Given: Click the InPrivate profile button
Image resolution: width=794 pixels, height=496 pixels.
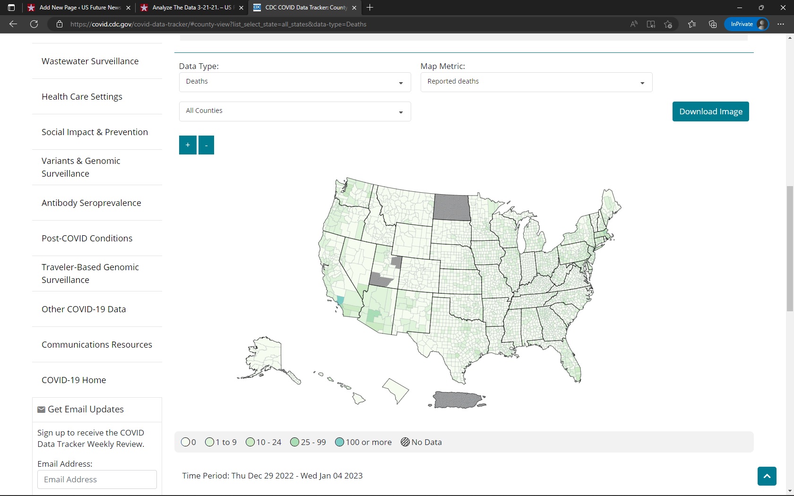Looking at the screenshot, I should pyautogui.click(x=747, y=24).
